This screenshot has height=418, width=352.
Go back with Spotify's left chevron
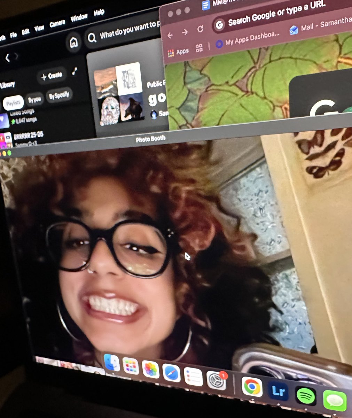click(7, 57)
